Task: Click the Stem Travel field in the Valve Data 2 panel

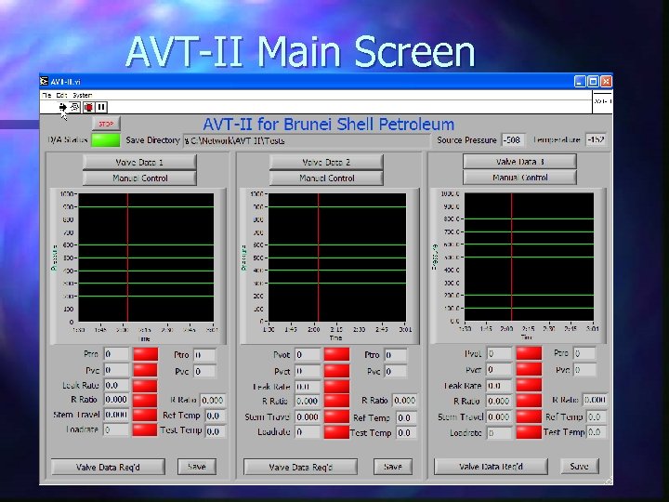Action: point(308,416)
